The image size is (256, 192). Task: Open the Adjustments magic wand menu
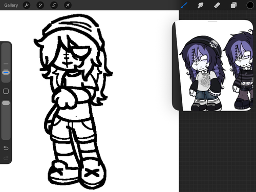(40, 5)
